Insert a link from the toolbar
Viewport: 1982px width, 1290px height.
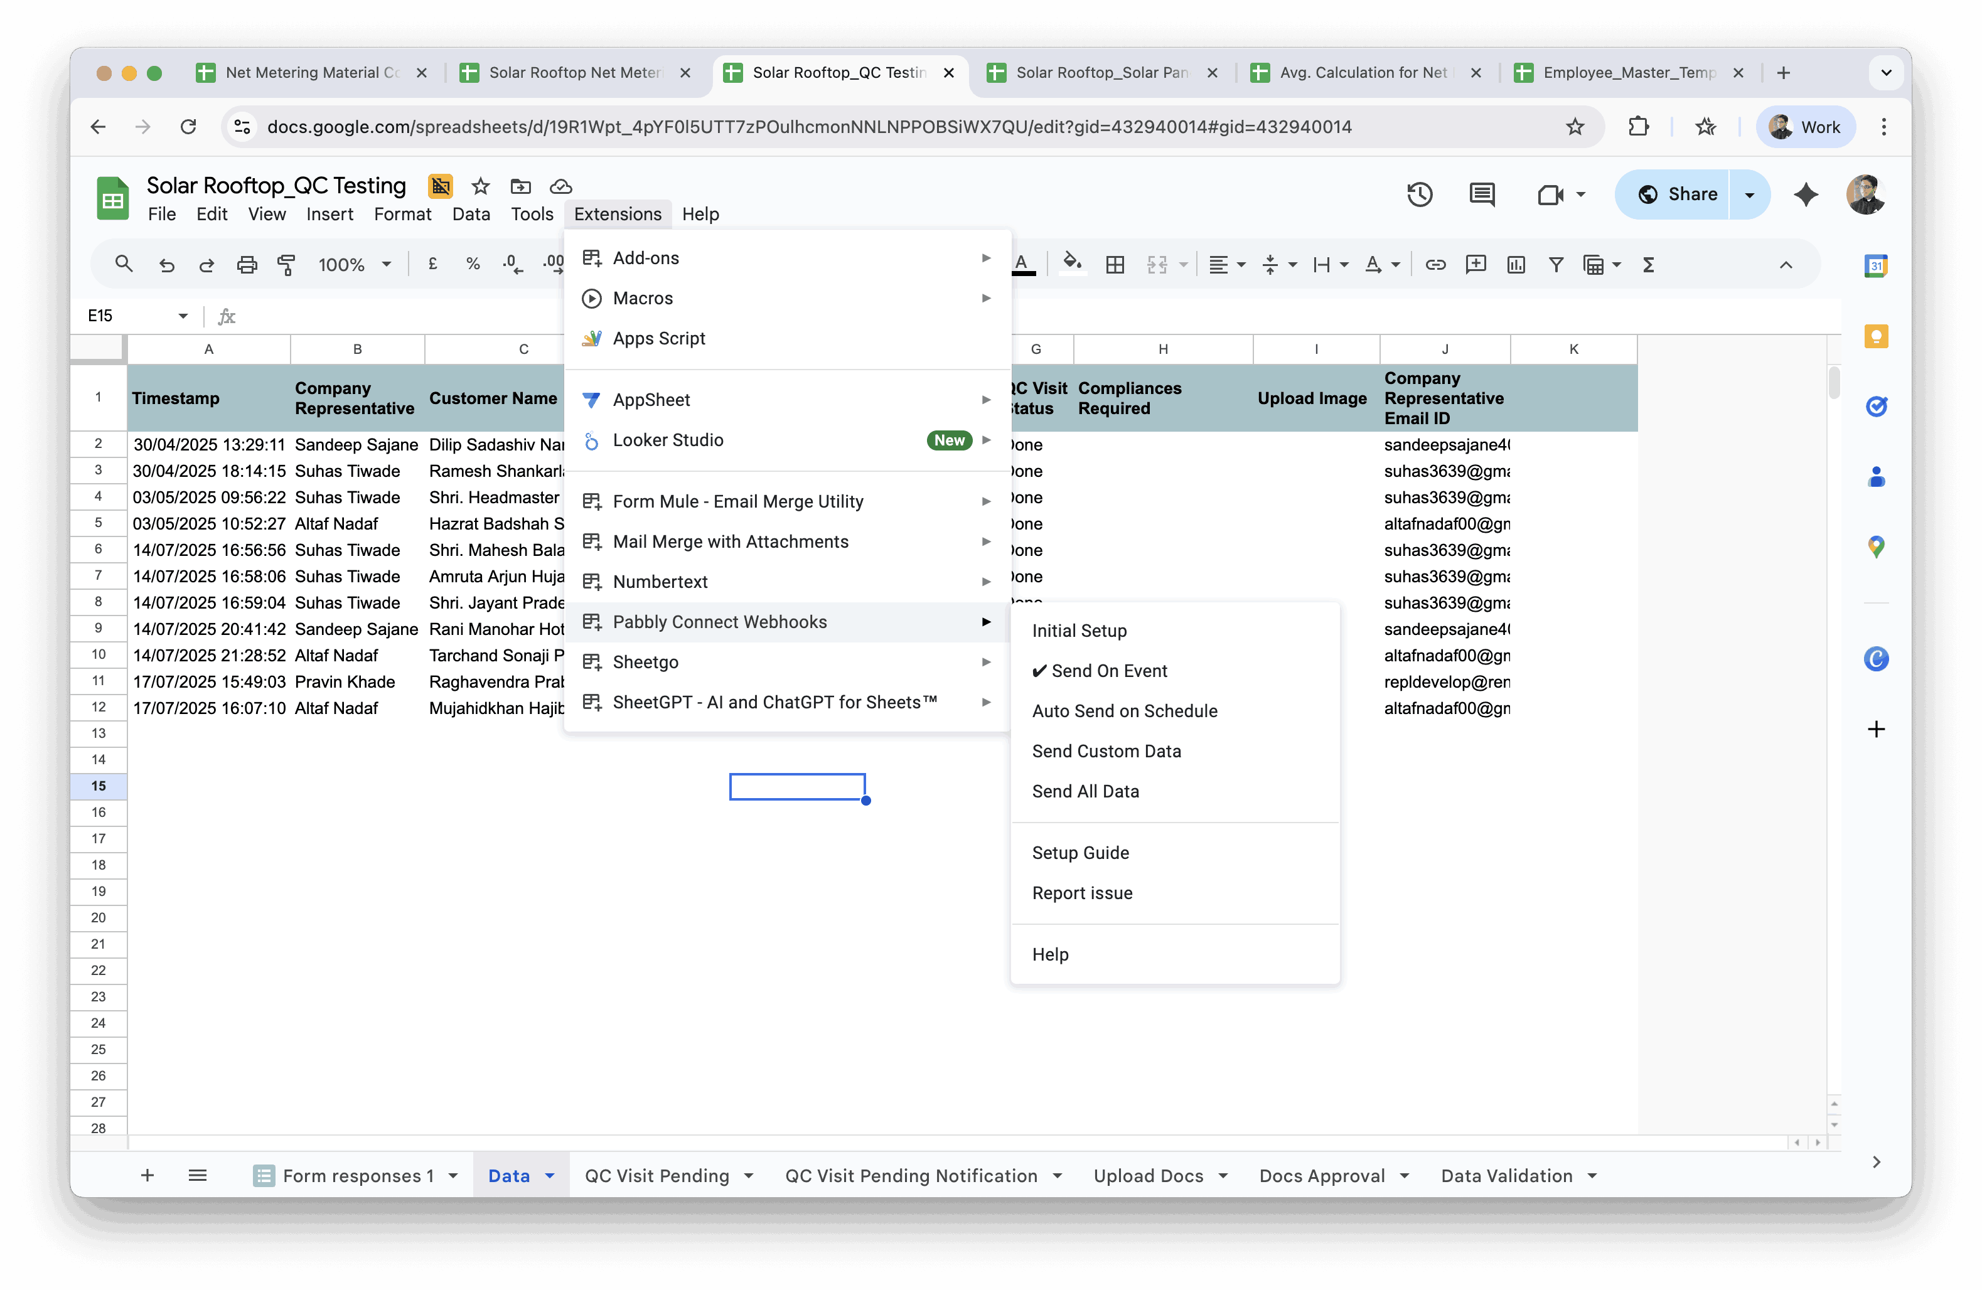(1435, 265)
